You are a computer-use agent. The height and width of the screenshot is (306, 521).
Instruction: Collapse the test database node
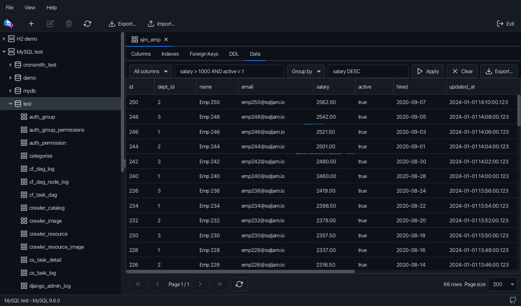(x=11, y=104)
